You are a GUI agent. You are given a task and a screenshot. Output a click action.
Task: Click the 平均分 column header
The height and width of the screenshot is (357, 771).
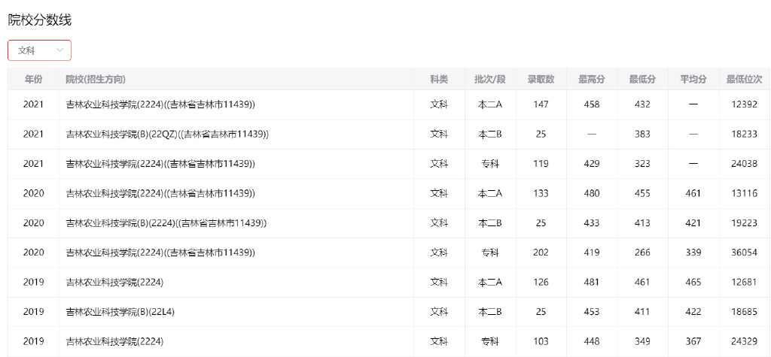tap(693, 79)
